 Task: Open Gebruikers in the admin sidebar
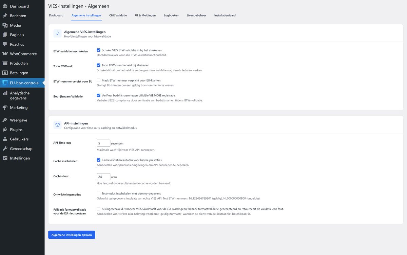22,139
